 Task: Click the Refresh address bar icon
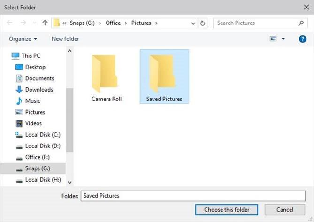203,23
